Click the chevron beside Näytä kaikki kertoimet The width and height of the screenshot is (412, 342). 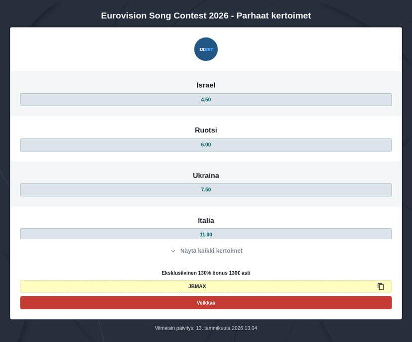click(x=173, y=251)
